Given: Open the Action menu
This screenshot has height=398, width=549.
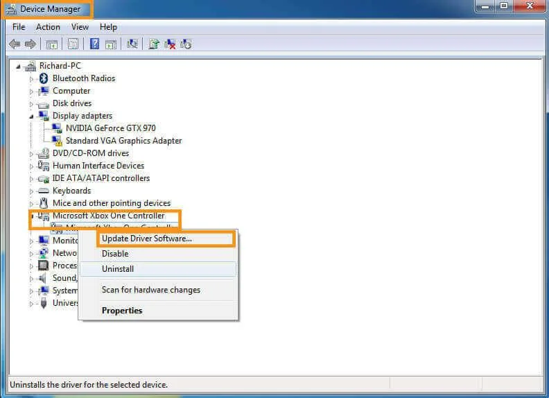Looking at the screenshot, I should (48, 27).
